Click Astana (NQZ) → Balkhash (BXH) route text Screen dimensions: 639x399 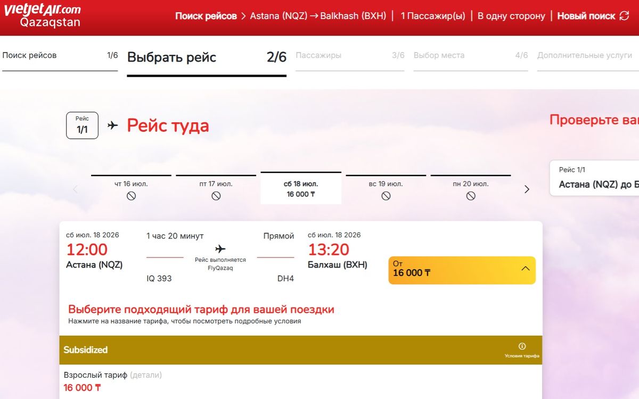coord(318,16)
